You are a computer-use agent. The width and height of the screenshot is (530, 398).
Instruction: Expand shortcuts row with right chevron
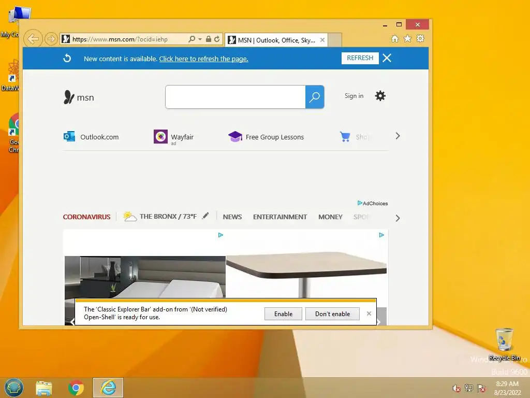pos(398,136)
